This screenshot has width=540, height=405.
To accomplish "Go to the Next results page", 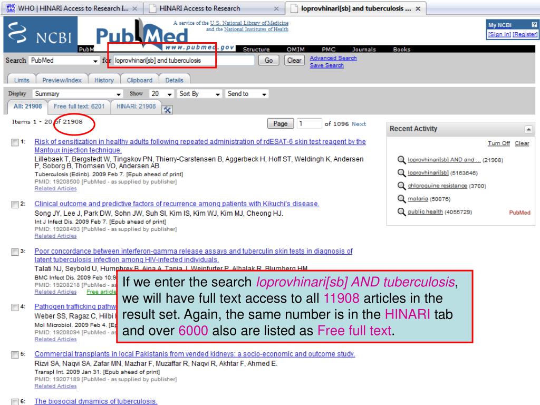I will (x=359, y=123).
